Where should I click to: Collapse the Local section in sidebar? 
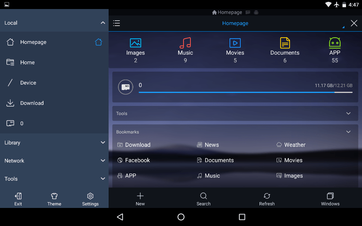click(x=102, y=22)
